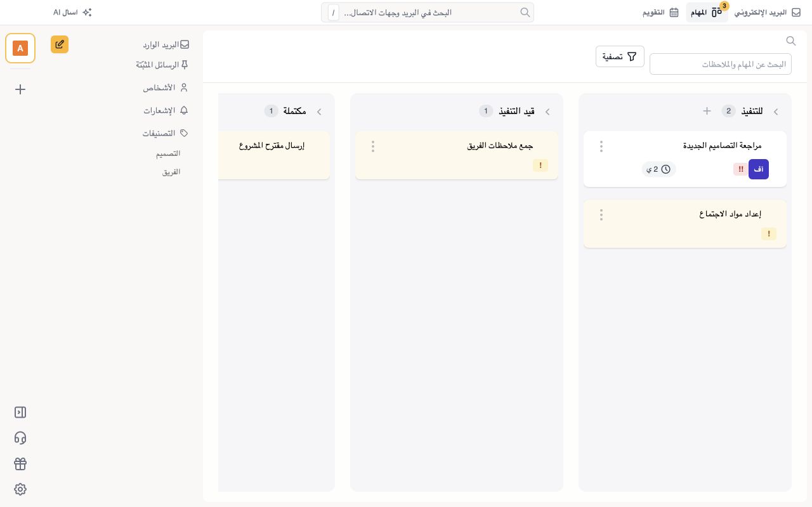Open الرسائل المثبّتة pinned messages

tap(162, 65)
